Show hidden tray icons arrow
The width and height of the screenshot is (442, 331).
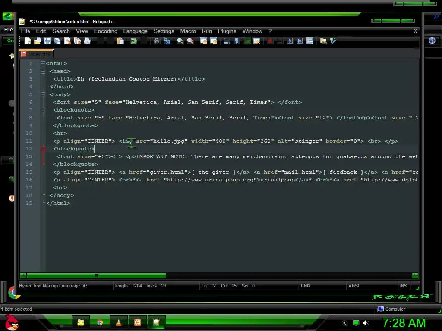point(345,323)
